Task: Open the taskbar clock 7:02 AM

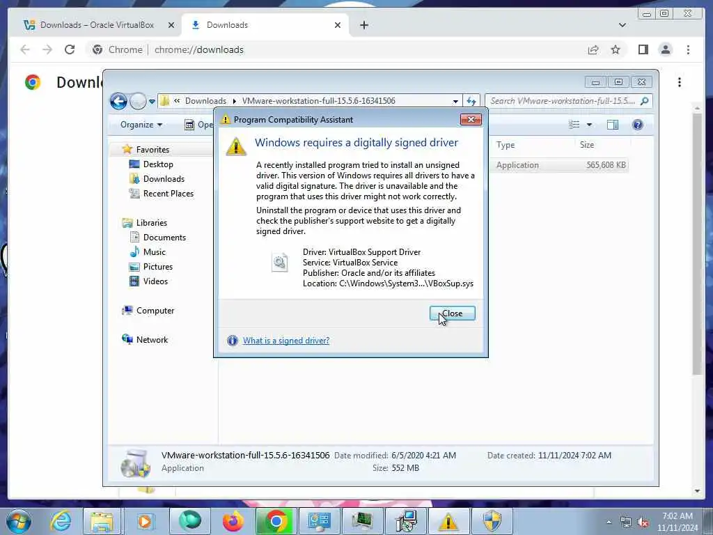Action: (677, 522)
